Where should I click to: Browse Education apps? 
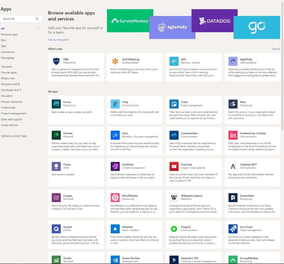point(7,96)
